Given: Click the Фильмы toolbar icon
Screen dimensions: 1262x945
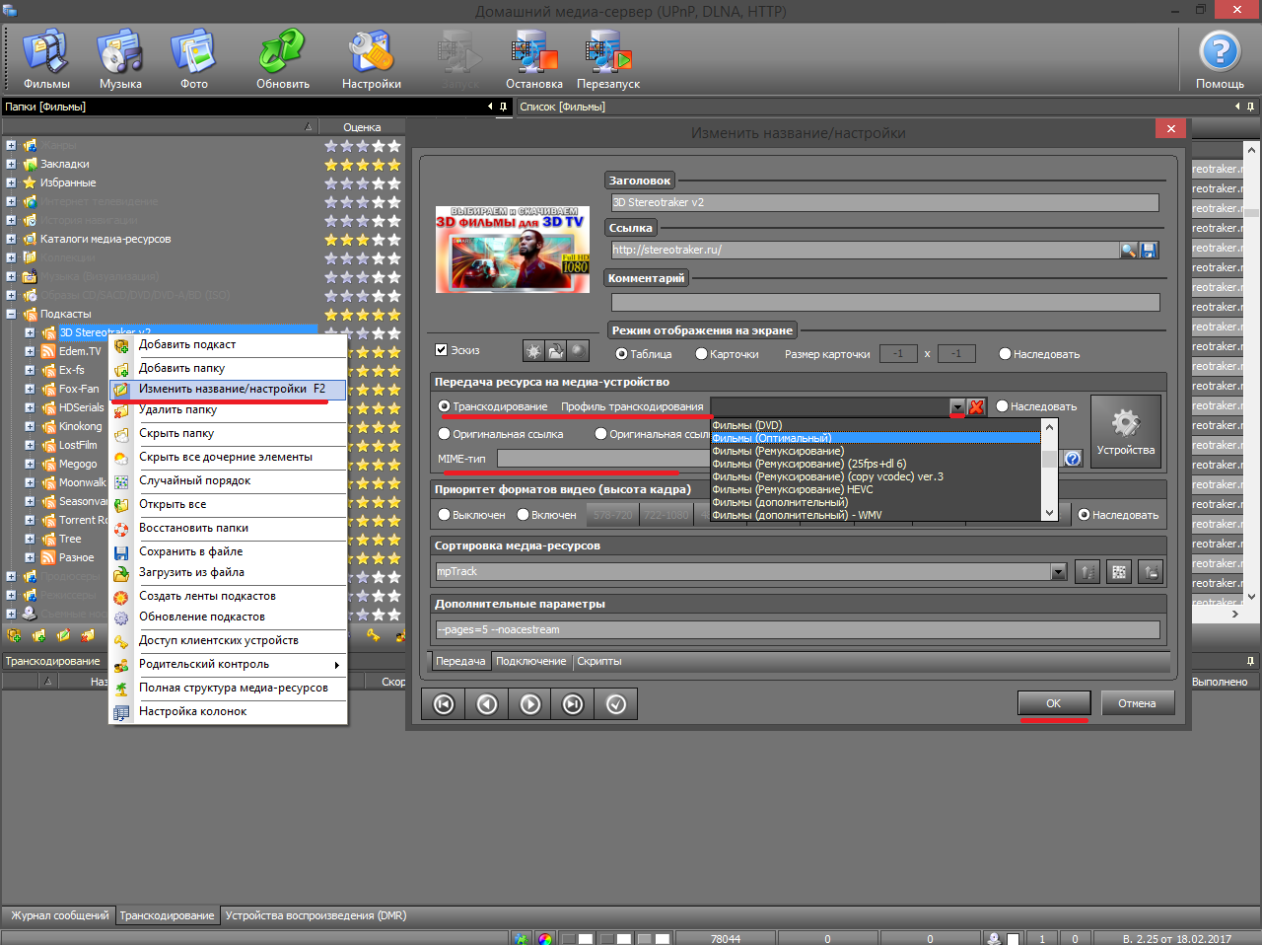Looking at the screenshot, I should point(46,53).
